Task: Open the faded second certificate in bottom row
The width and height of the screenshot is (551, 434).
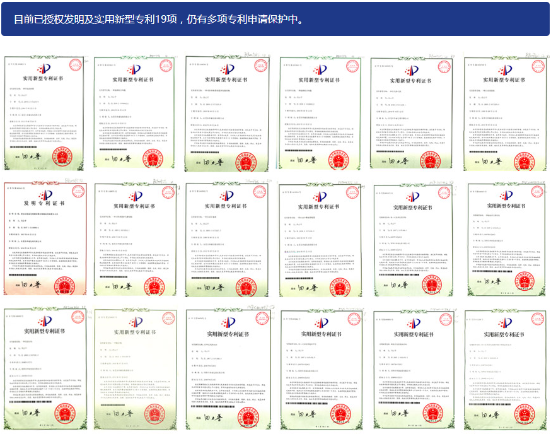Action: pos(136,369)
